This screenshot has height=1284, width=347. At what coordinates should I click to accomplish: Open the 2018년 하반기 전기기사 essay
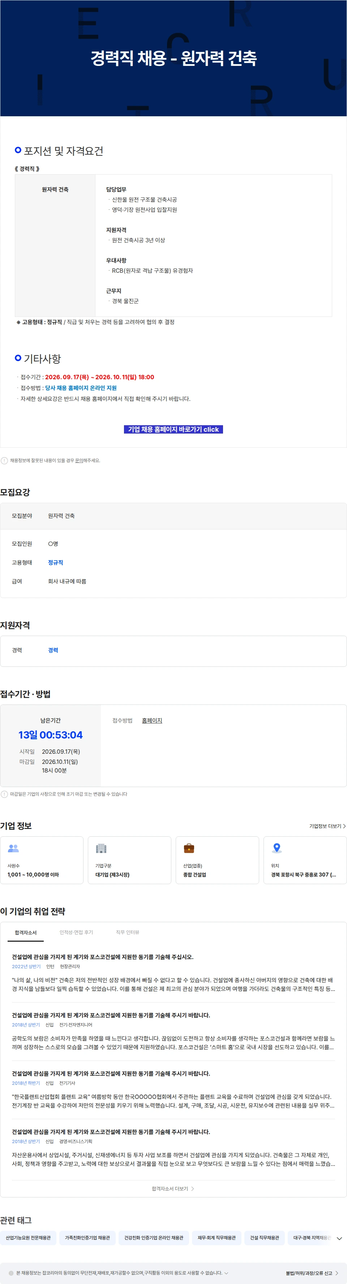(x=173, y=1089)
